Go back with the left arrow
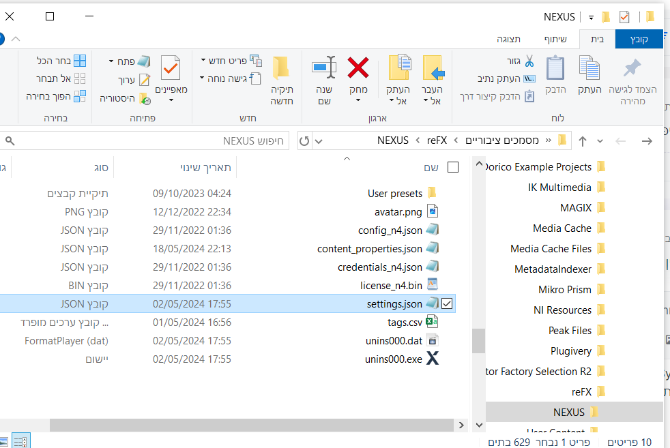The width and height of the screenshot is (670, 448). tap(620, 141)
